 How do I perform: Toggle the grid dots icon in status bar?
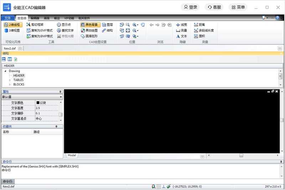159,186
